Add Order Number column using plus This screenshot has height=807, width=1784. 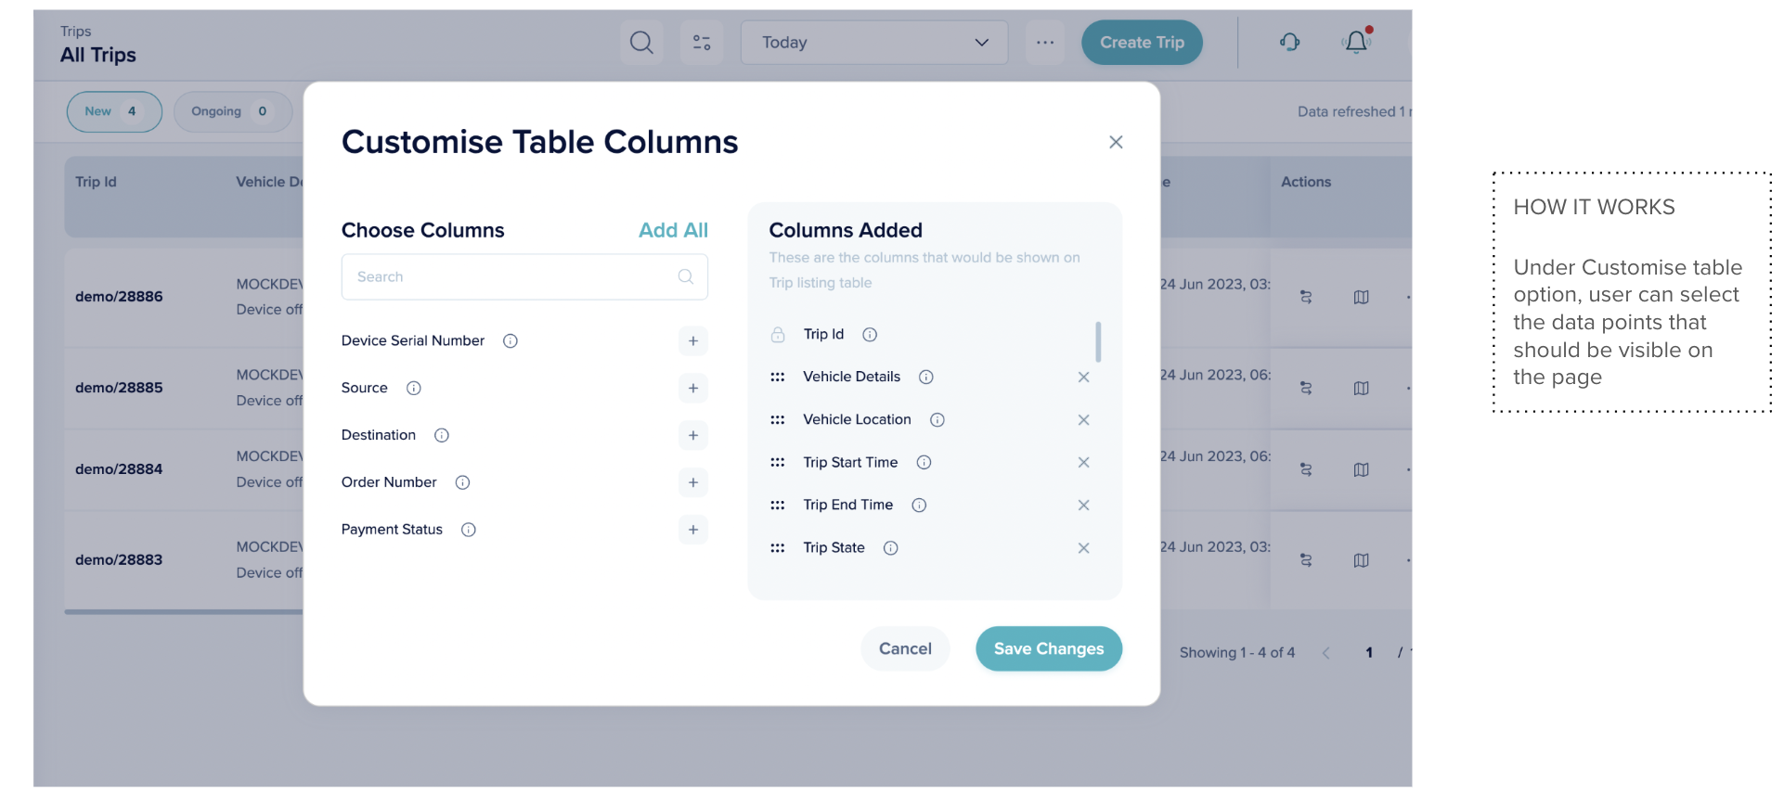pyautogui.click(x=693, y=483)
